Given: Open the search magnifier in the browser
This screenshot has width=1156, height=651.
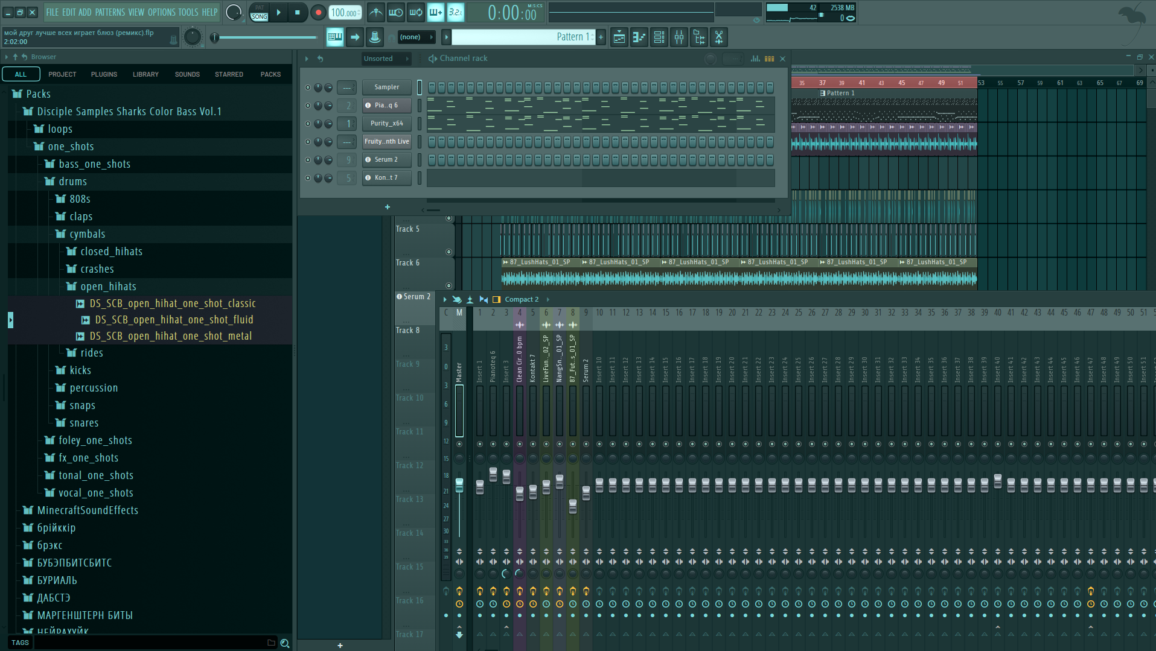Looking at the screenshot, I should tap(285, 643).
